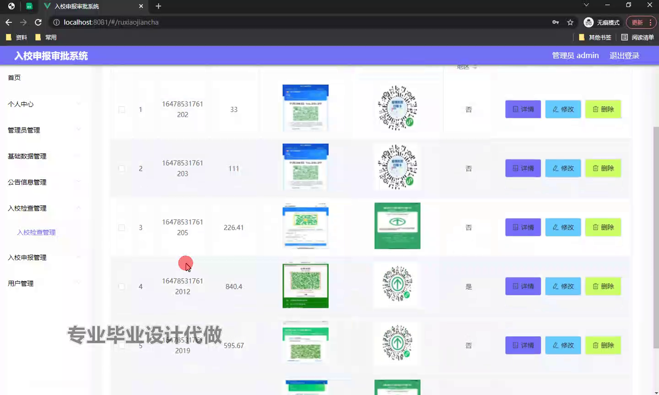This screenshot has width=659, height=395.
Task: Select the checkbox for row 4
Action: coord(122,287)
